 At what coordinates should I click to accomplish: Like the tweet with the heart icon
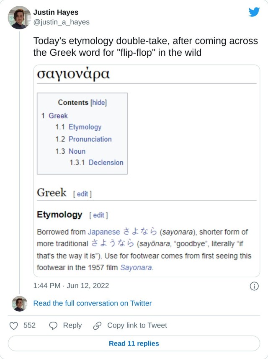[x=13, y=325]
